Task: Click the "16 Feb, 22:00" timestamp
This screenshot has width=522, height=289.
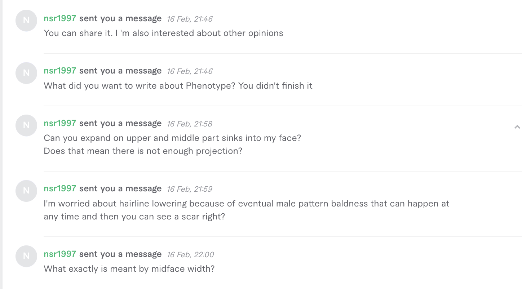Action: point(190,255)
